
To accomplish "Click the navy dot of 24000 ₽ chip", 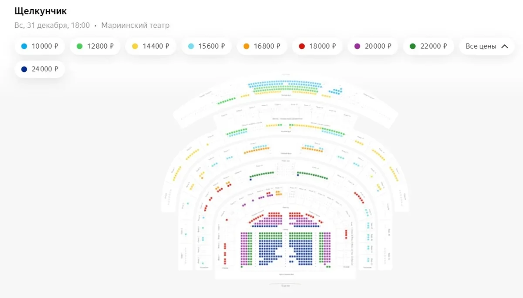I will pyautogui.click(x=24, y=69).
